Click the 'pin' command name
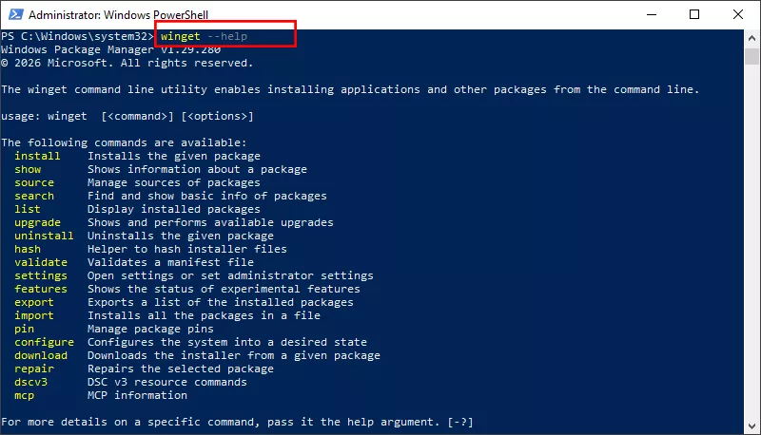Screen dimensions: 761x435 coord(25,329)
